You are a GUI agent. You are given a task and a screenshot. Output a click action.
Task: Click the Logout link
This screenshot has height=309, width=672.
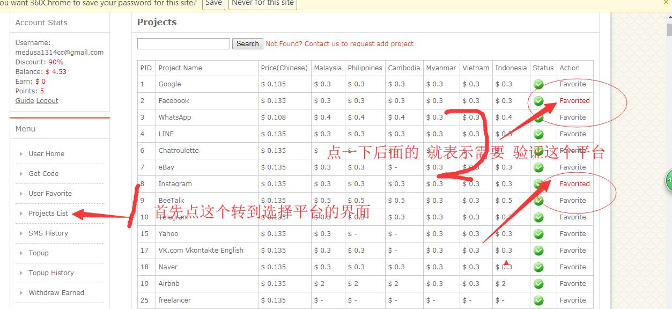[x=47, y=101]
